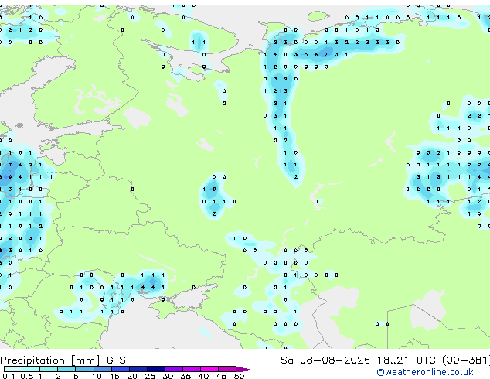This screenshot has width=490, height=379.
Task: Select the 5–10 mm legend color swatch
Action: coord(84,369)
